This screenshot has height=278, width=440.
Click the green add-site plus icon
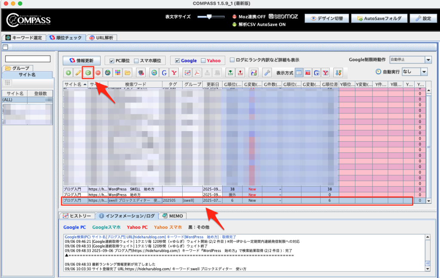(69, 73)
